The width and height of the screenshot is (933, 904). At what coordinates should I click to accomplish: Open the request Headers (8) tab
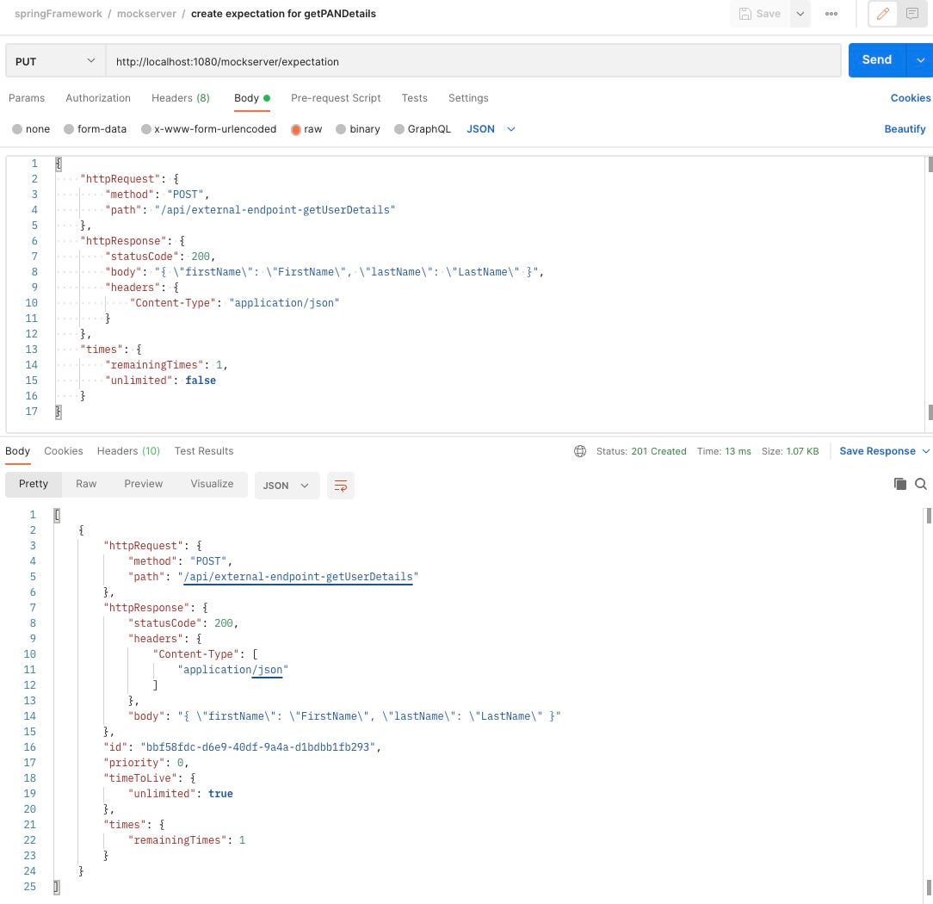[180, 98]
